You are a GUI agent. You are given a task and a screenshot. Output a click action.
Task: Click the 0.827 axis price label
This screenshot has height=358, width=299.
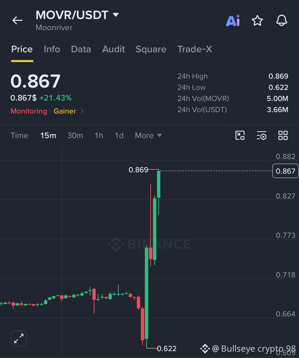point(286,196)
